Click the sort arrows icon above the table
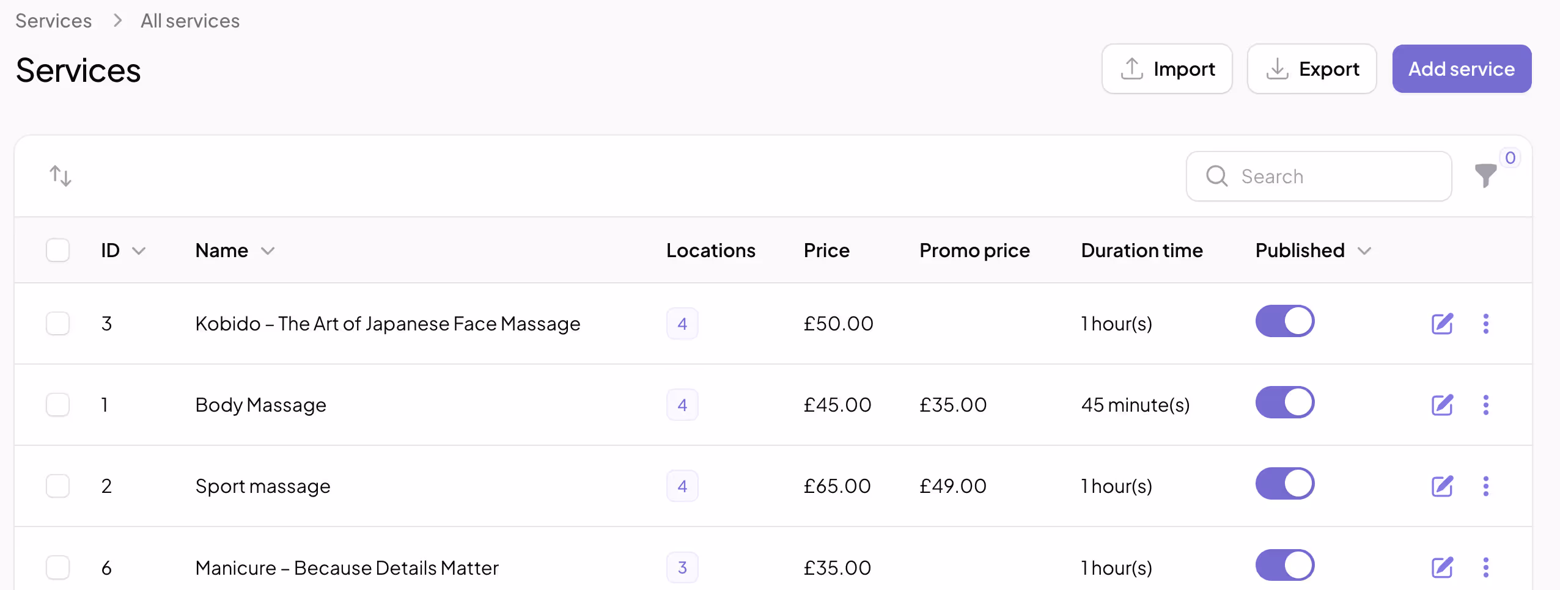The width and height of the screenshot is (1560, 590). pyautogui.click(x=61, y=176)
